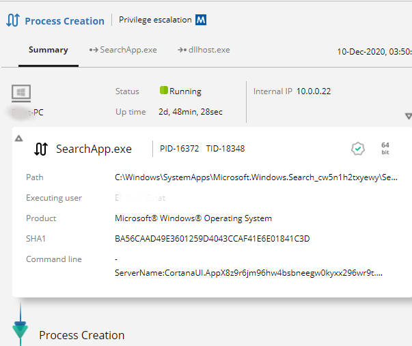
Task: Collapse the SearchApp.exe details card
Action: 19,138
